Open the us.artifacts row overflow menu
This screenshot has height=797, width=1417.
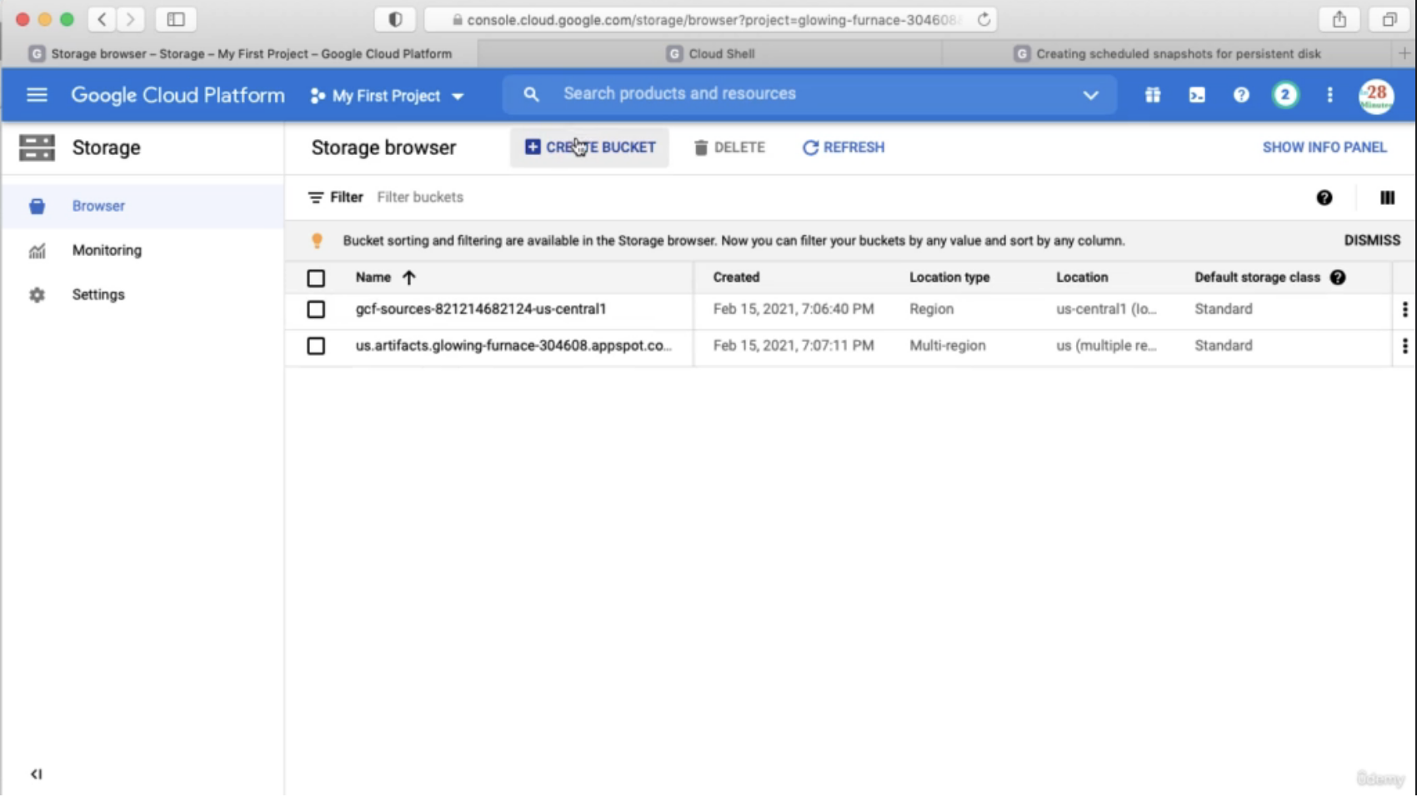click(x=1404, y=346)
